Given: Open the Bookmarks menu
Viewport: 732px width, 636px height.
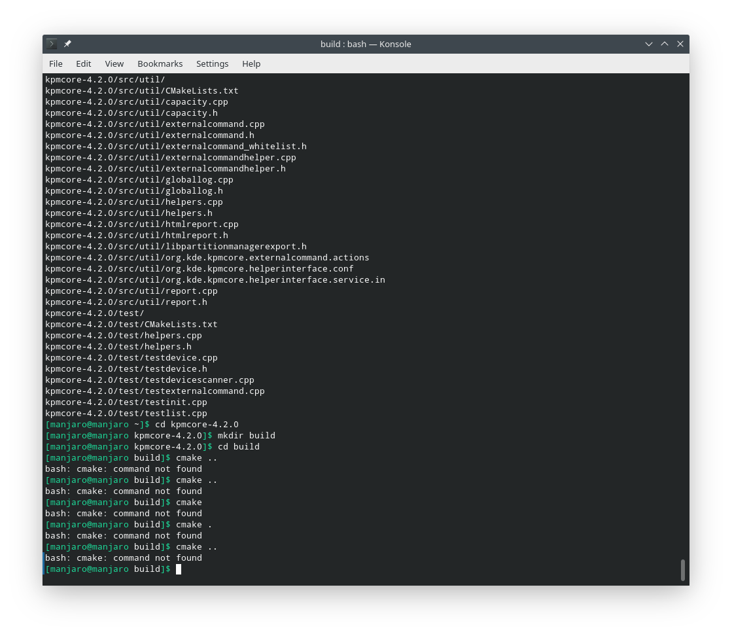Looking at the screenshot, I should pos(160,63).
